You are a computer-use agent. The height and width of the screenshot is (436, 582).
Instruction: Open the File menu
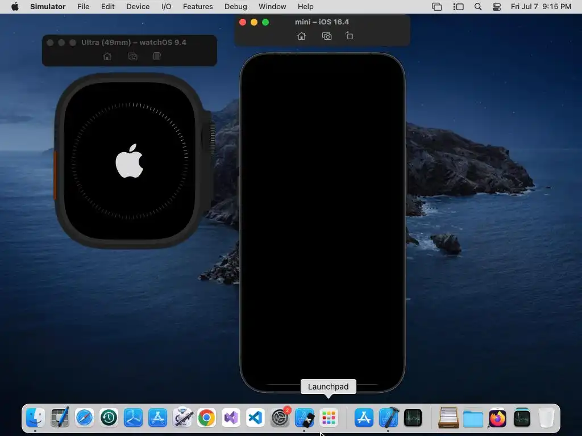[83, 7]
